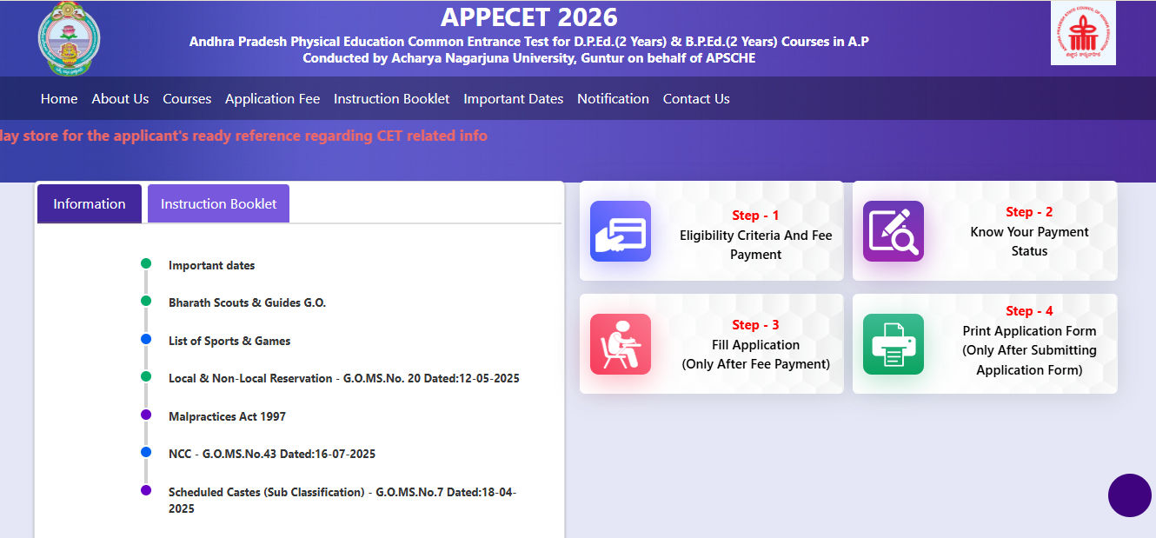Click the Step 3 fill application desk icon
This screenshot has width=1156, height=538.
coord(621,344)
